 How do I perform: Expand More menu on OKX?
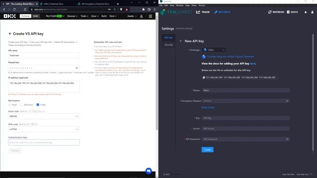click(x=113, y=16)
